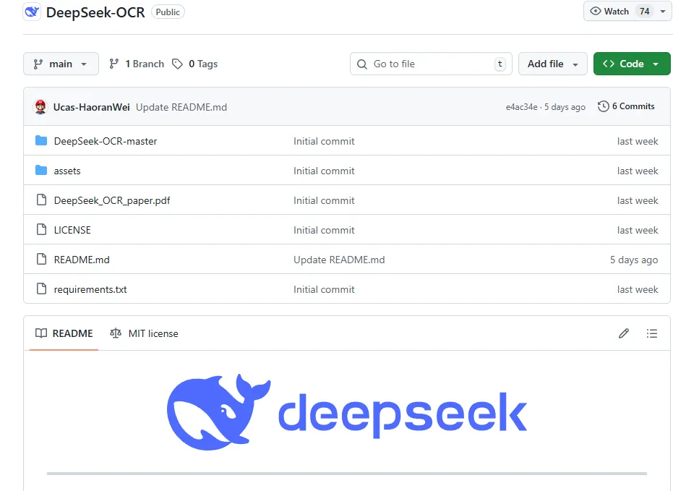Open the README outline list icon
Image resolution: width=673 pixels, height=491 pixels.
coord(651,333)
